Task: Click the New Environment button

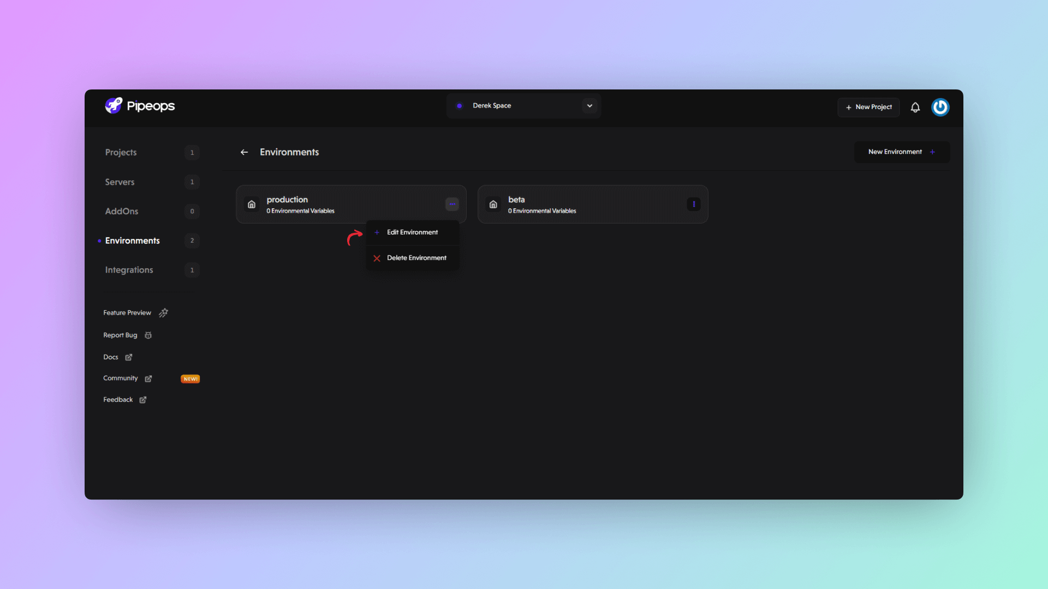Action: [x=902, y=152]
